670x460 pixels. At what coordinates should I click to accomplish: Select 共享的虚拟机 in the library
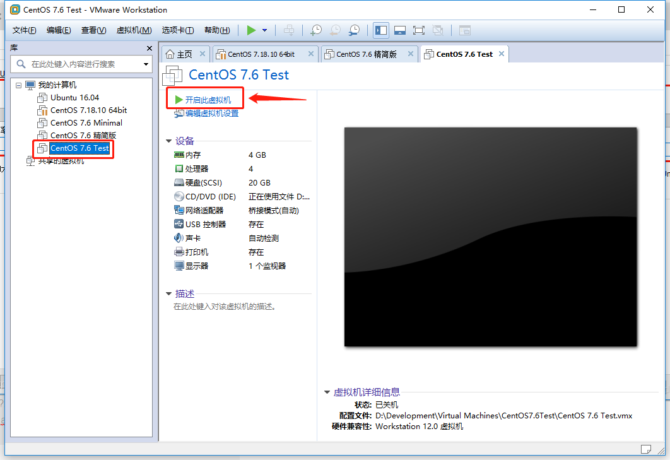[61, 161]
